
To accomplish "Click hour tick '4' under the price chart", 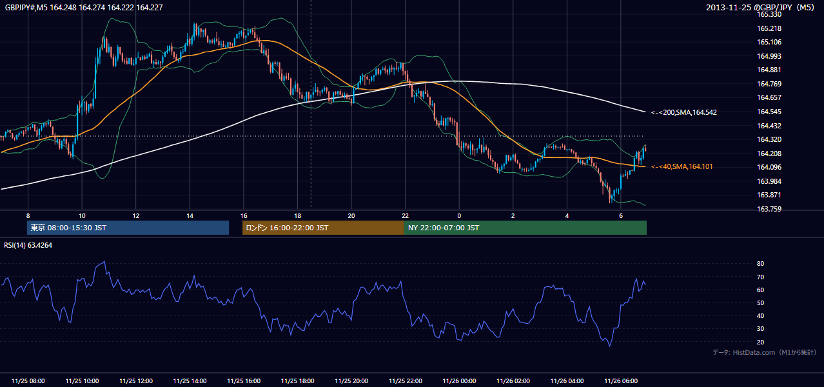I will coord(567,215).
